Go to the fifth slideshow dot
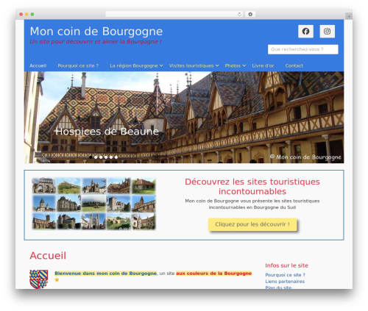Image resolution: width=368 pixels, height=311 pixels. (x=111, y=157)
